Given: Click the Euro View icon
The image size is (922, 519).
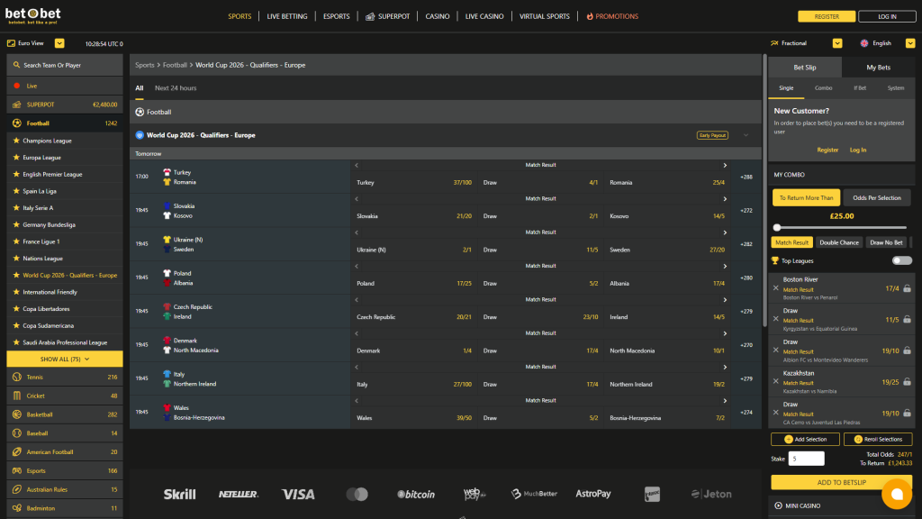Looking at the screenshot, I should 11,43.
